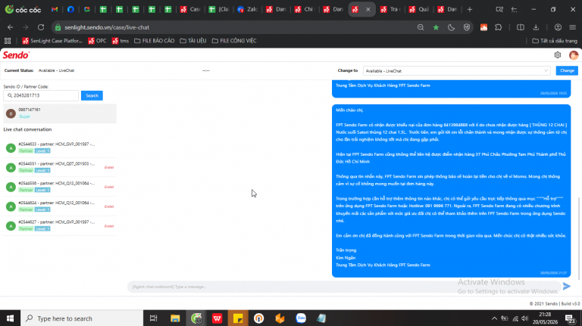Image resolution: width=582 pixels, height=326 pixels.
Task: Open the 'Change to' status dropdown
Action: pyautogui.click(x=456, y=71)
